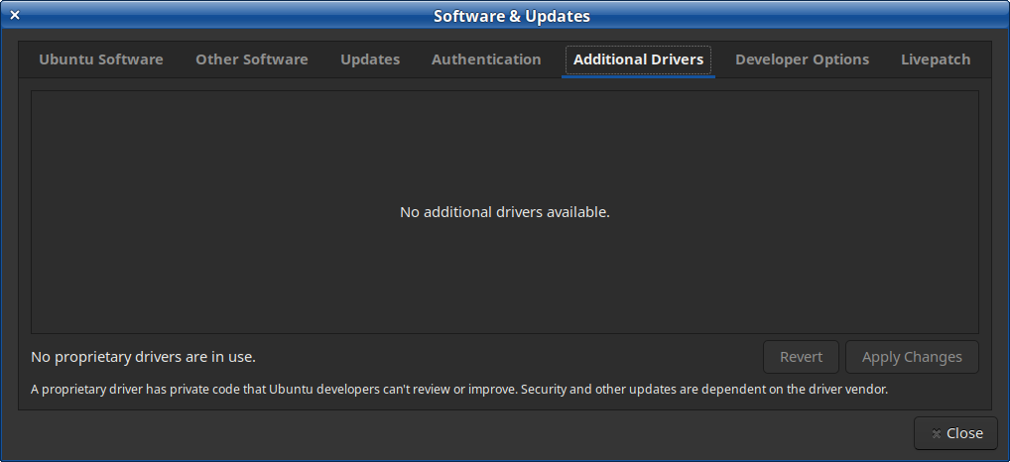Screen dimensions: 1010x462
Task: Select the Authentication tab
Action: click(486, 59)
